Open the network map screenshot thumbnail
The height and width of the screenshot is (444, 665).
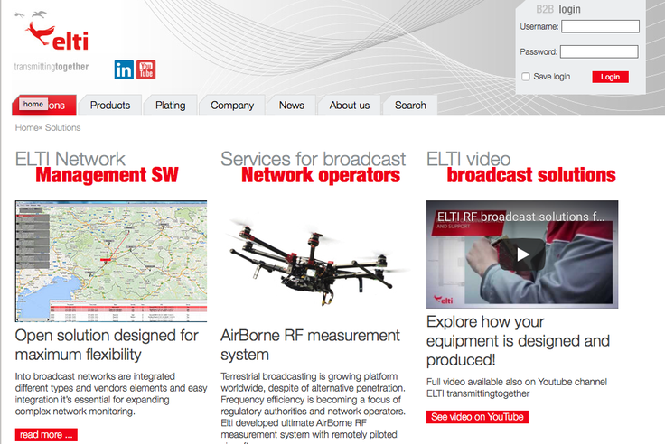click(111, 261)
